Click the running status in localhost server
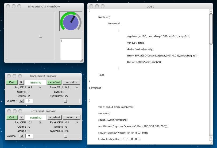The width and height of the screenshot is (217, 148). 36,82
